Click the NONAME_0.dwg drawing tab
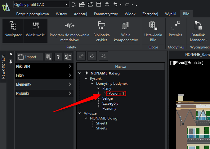Image resolution: width=210 pixels, height=149 pixels. click(197, 55)
